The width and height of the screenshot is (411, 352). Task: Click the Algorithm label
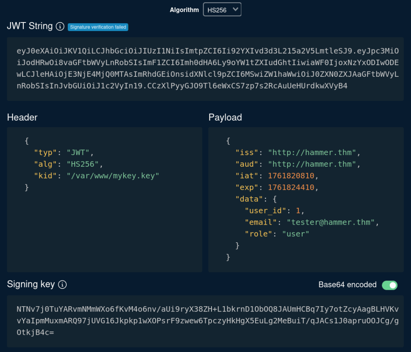[x=184, y=10]
